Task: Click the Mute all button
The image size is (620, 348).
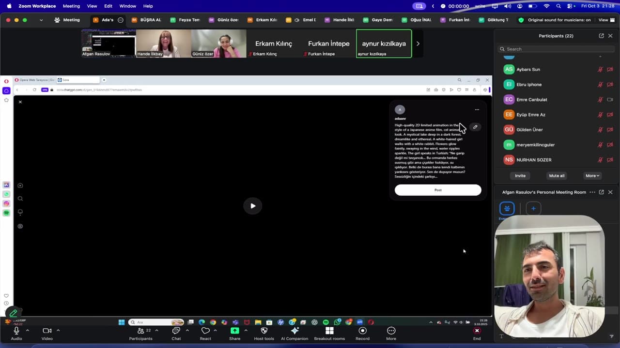Action: coord(557,176)
